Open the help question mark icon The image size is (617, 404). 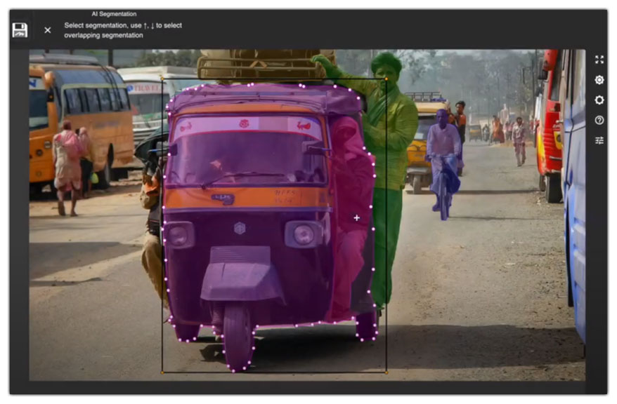(x=599, y=120)
